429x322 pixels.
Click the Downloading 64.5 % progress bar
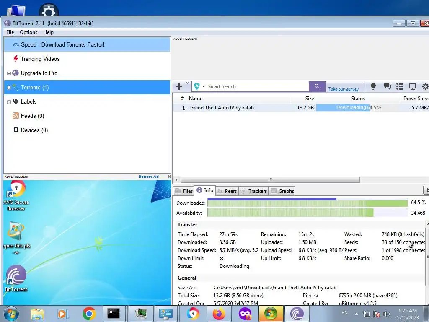[x=358, y=108]
